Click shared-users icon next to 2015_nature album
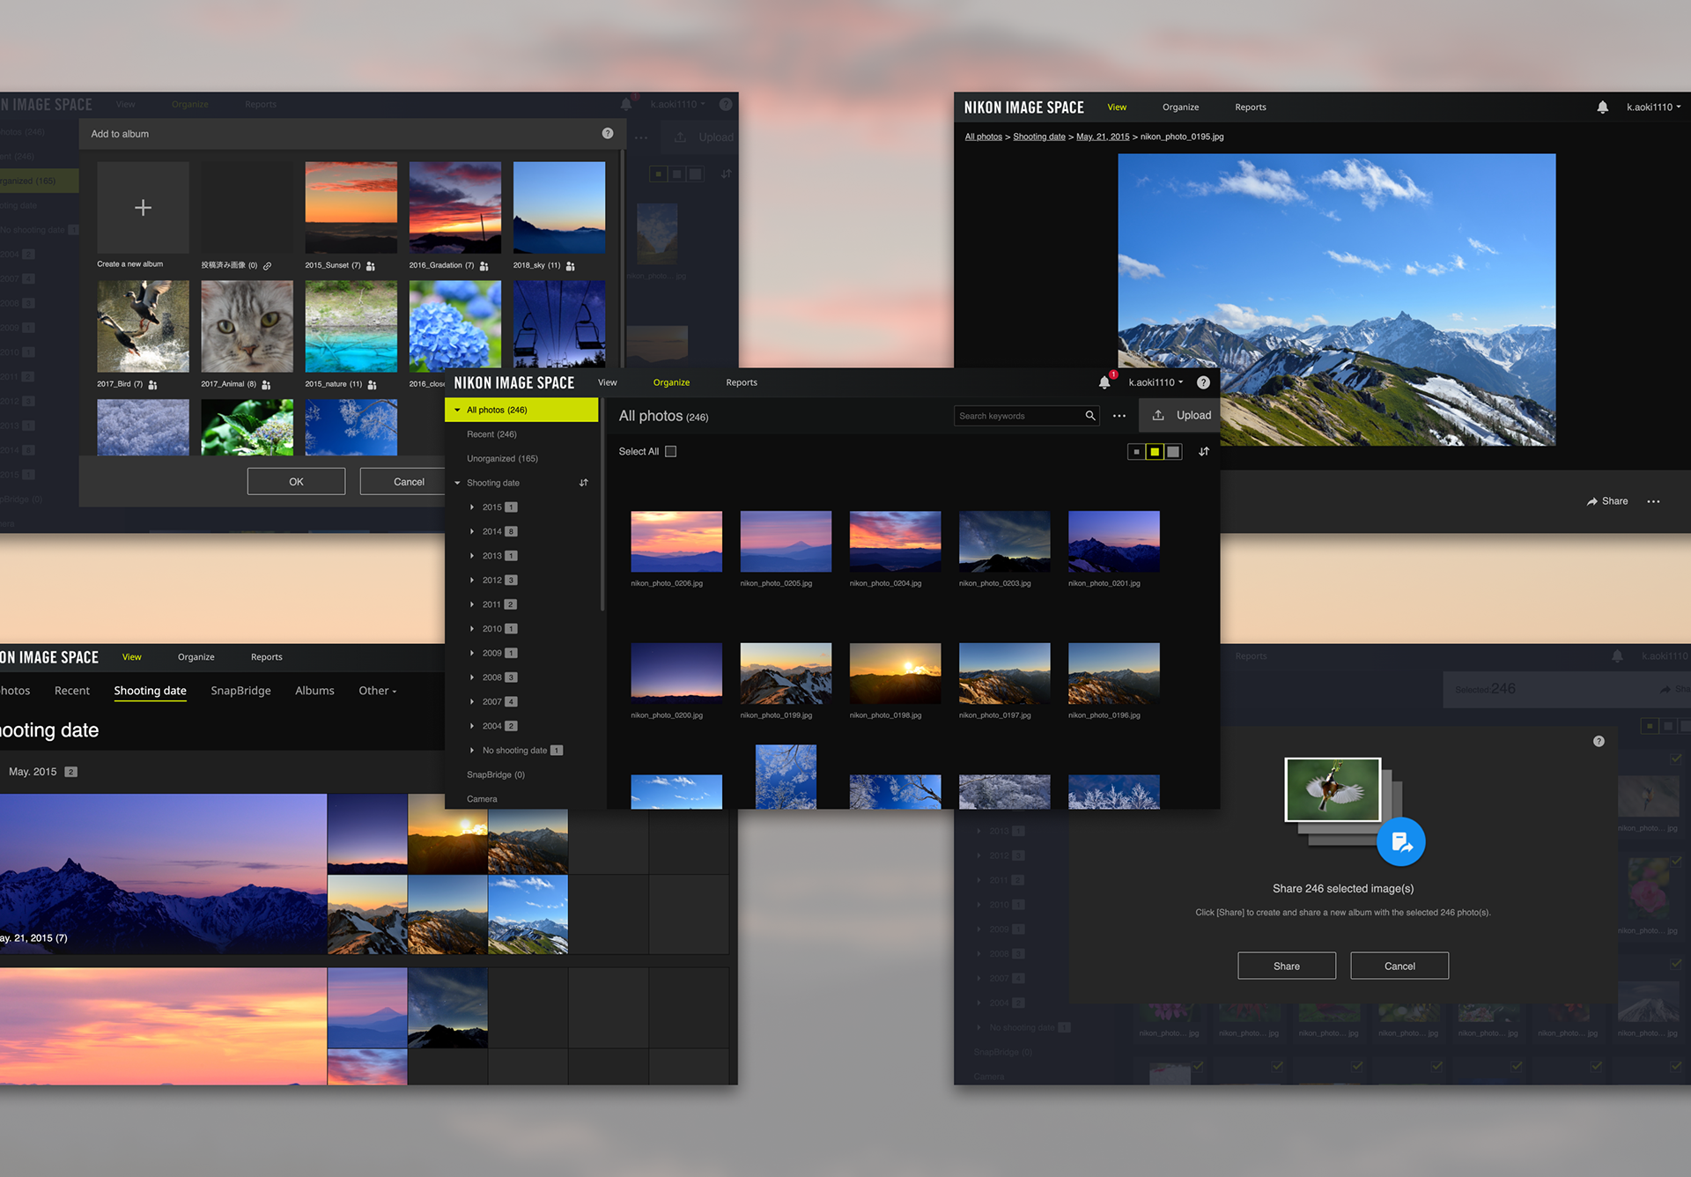Image resolution: width=1691 pixels, height=1177 pixels. coord(373,385)
